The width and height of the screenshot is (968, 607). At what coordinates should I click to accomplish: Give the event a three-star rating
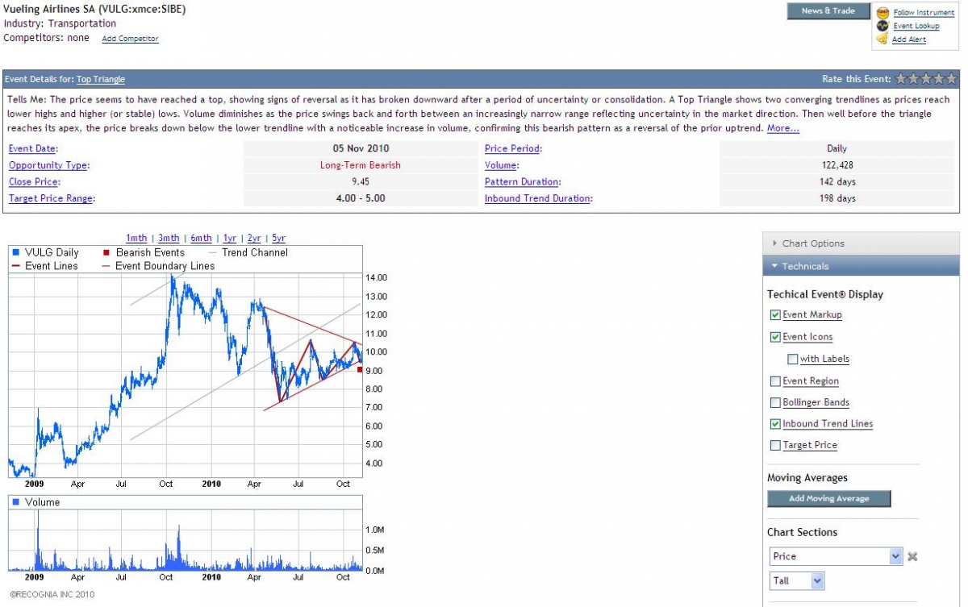click(927, 79)
